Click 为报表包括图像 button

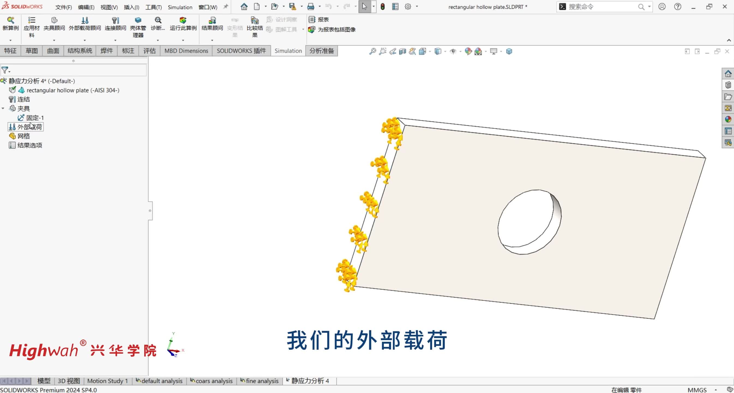[x=333, y=29]
